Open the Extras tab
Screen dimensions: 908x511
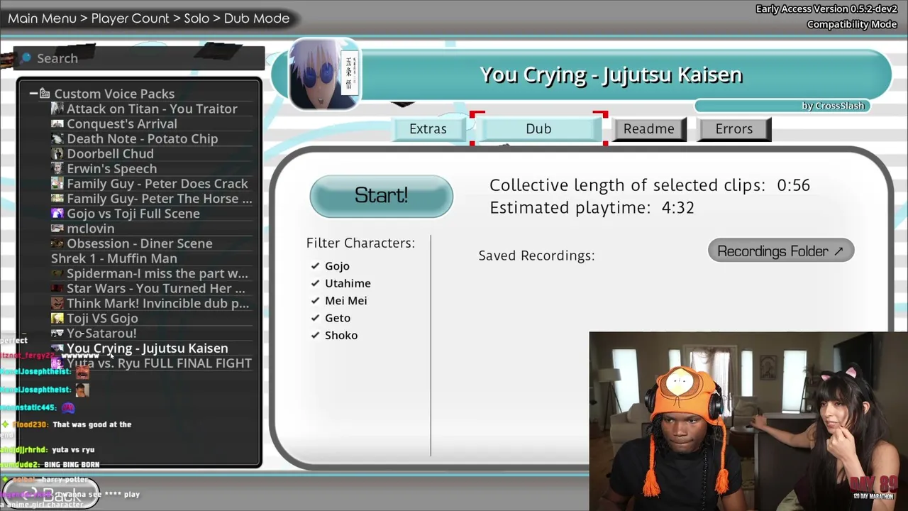tap(428, 129)
